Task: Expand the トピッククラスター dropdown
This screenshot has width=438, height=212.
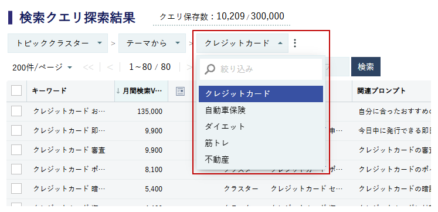Action: coord(57,43)
